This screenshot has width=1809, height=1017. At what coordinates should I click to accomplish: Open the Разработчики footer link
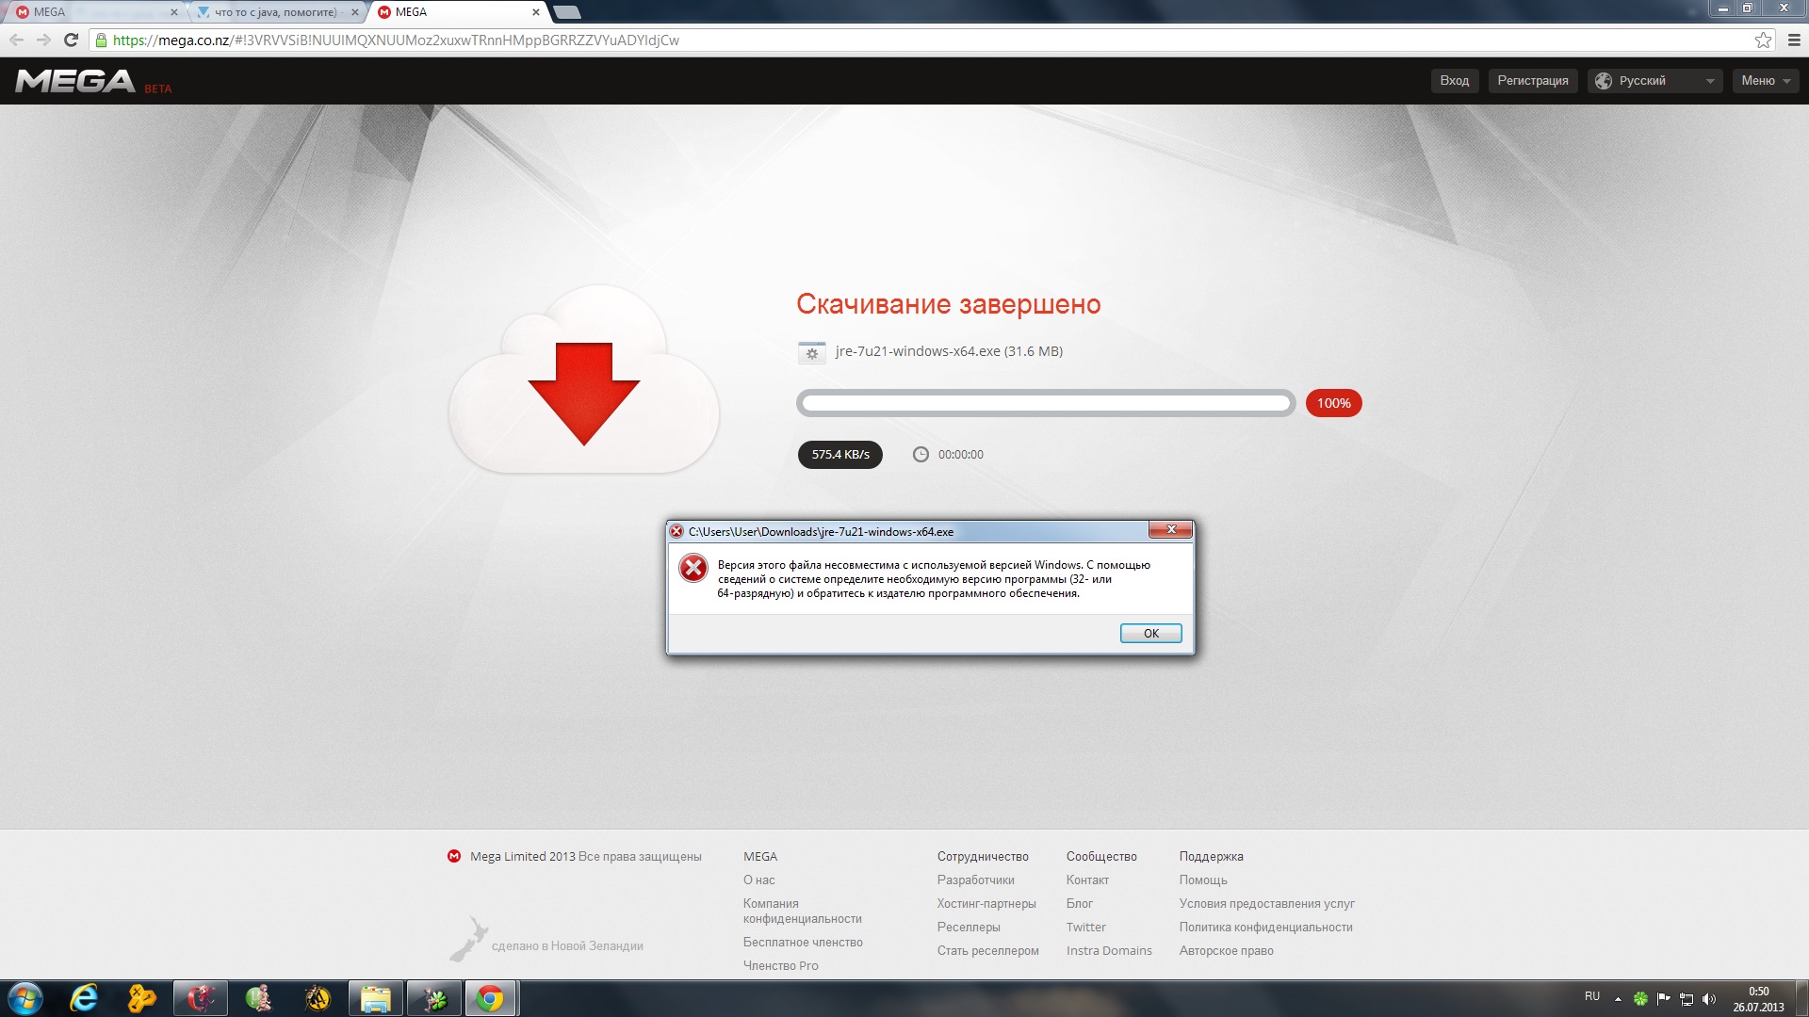pos(975,880)
